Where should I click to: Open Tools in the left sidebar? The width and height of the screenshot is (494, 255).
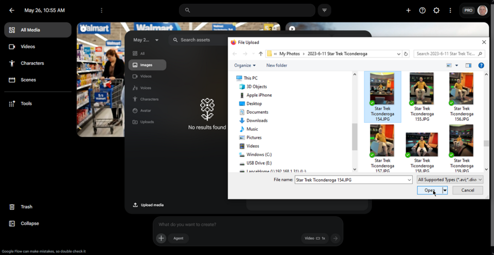click(x=38, y=103)
